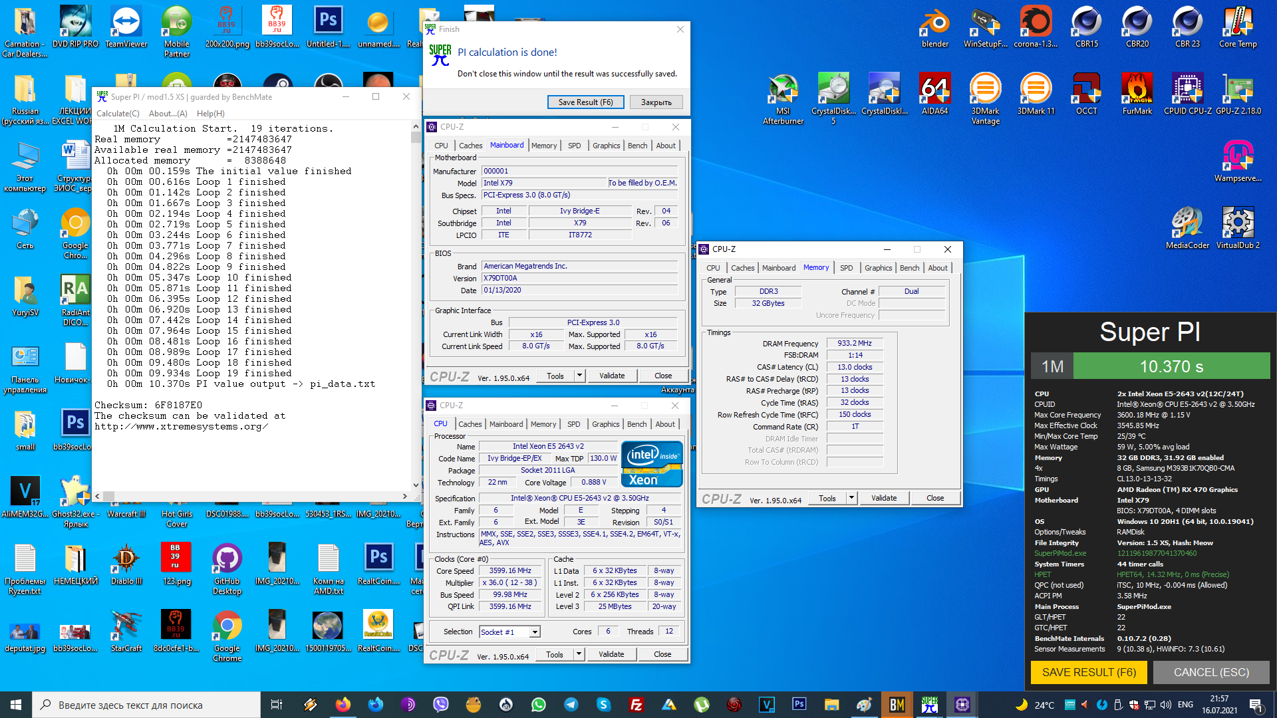1277x718 pixels.
Task: Launch MSI Afterburner desktop icon
Action: (783, 98)
